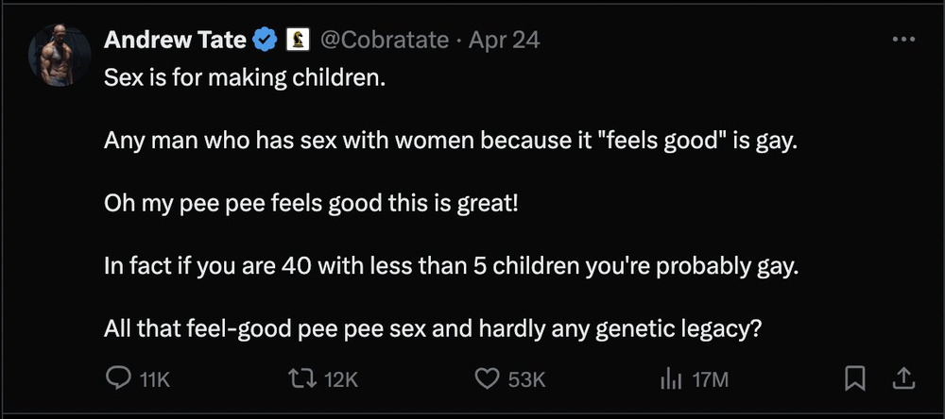The image size is (945, 419).
Task: Click the share upload arrow icon
Action: (x=903, y=379)
